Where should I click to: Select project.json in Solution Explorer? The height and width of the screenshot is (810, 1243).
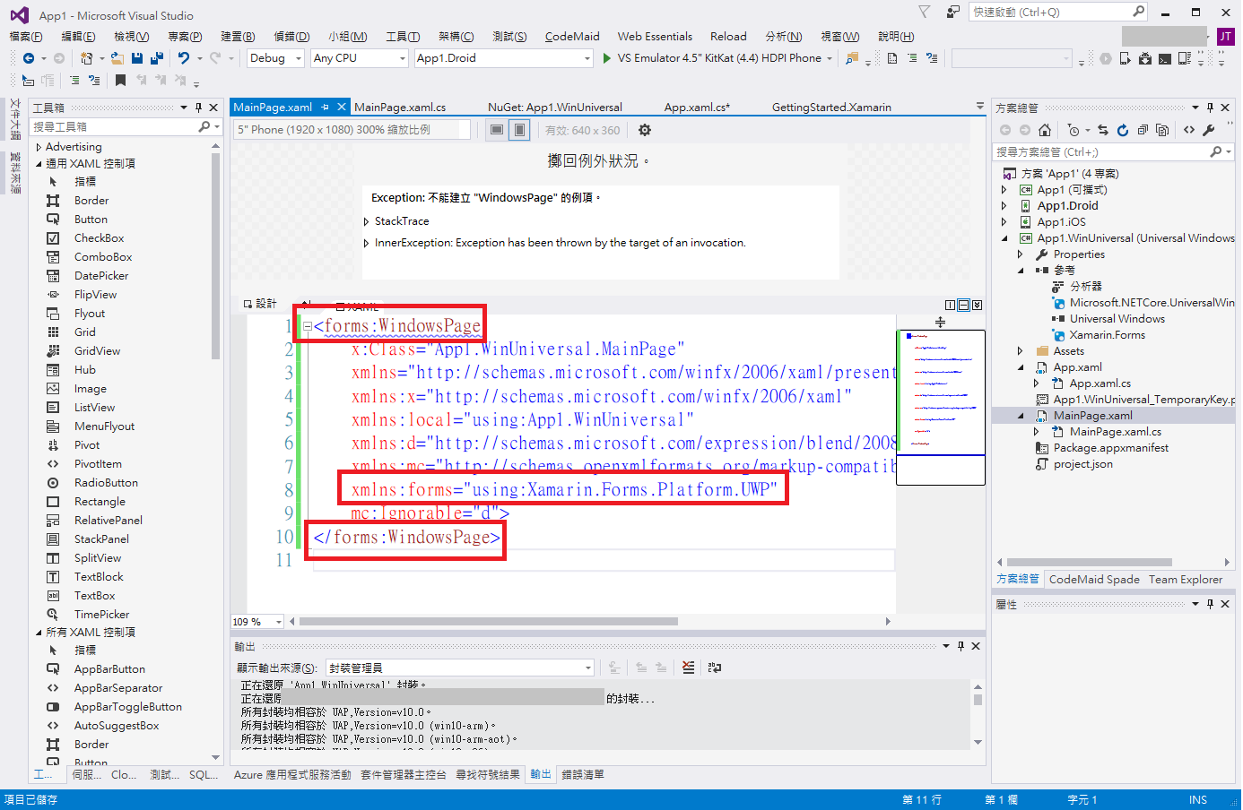tap(1082, 464)
